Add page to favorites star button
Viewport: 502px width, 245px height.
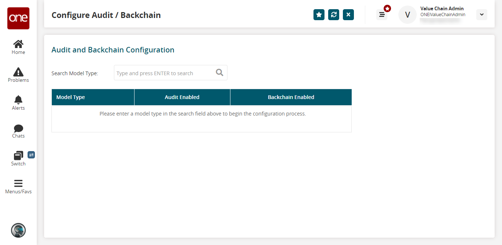coord(319,15)
